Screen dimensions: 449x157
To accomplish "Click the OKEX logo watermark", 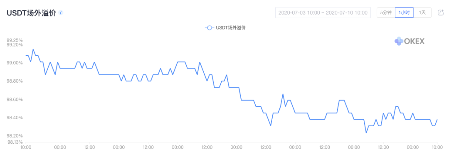I will coord(410,41).
